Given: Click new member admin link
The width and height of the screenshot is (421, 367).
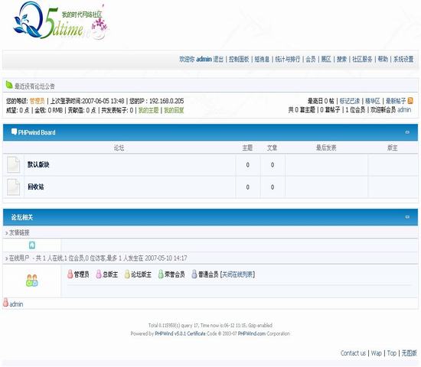Looking at the screenshot, I should [404, 109].
